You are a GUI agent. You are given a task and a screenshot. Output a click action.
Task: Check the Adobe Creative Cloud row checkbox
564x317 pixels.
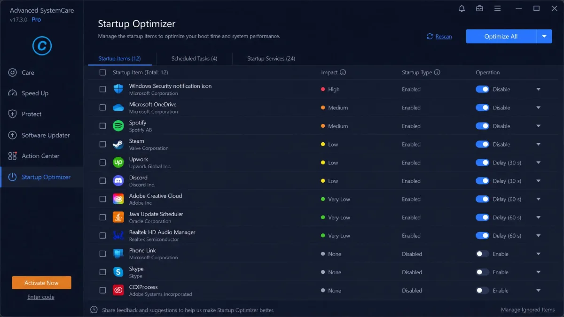coord(102,199)
